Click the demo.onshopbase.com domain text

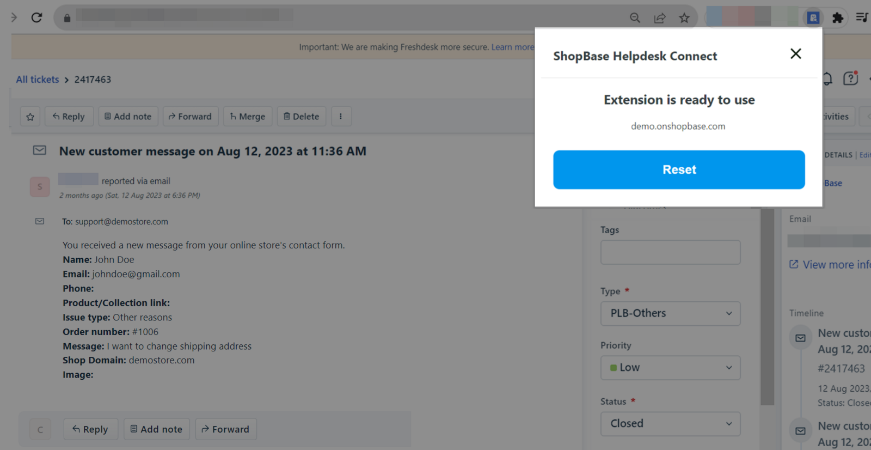coord(678,126)
